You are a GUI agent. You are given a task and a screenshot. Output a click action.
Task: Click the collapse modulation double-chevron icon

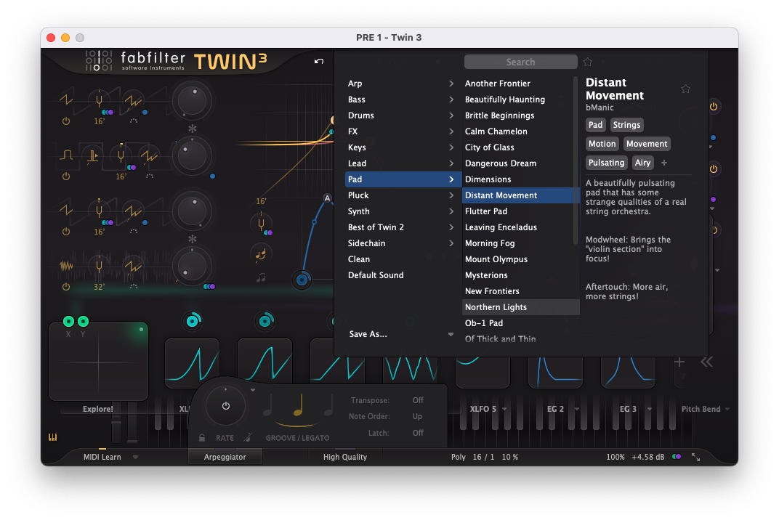pos(706,362)
